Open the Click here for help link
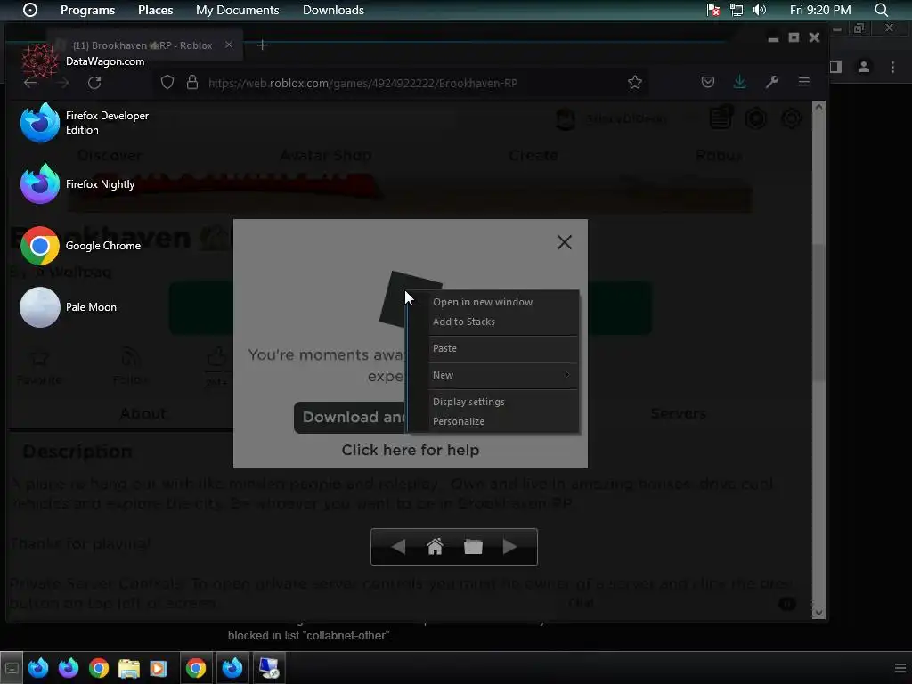 point(410,450)
